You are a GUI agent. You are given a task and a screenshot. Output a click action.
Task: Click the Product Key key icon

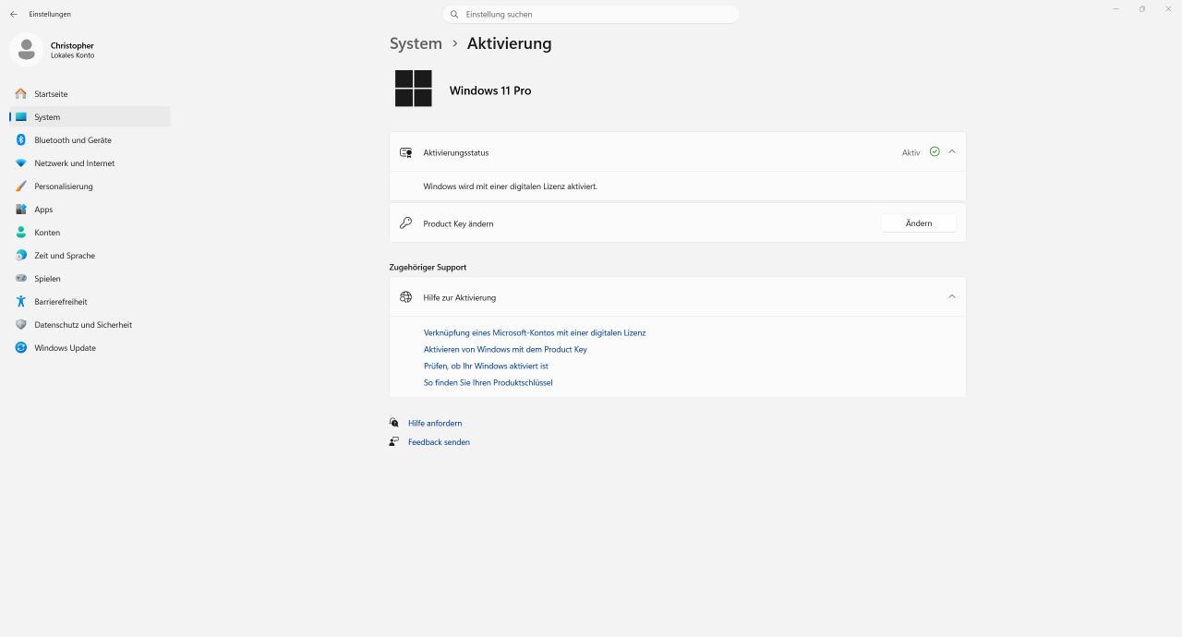[405, 223]
